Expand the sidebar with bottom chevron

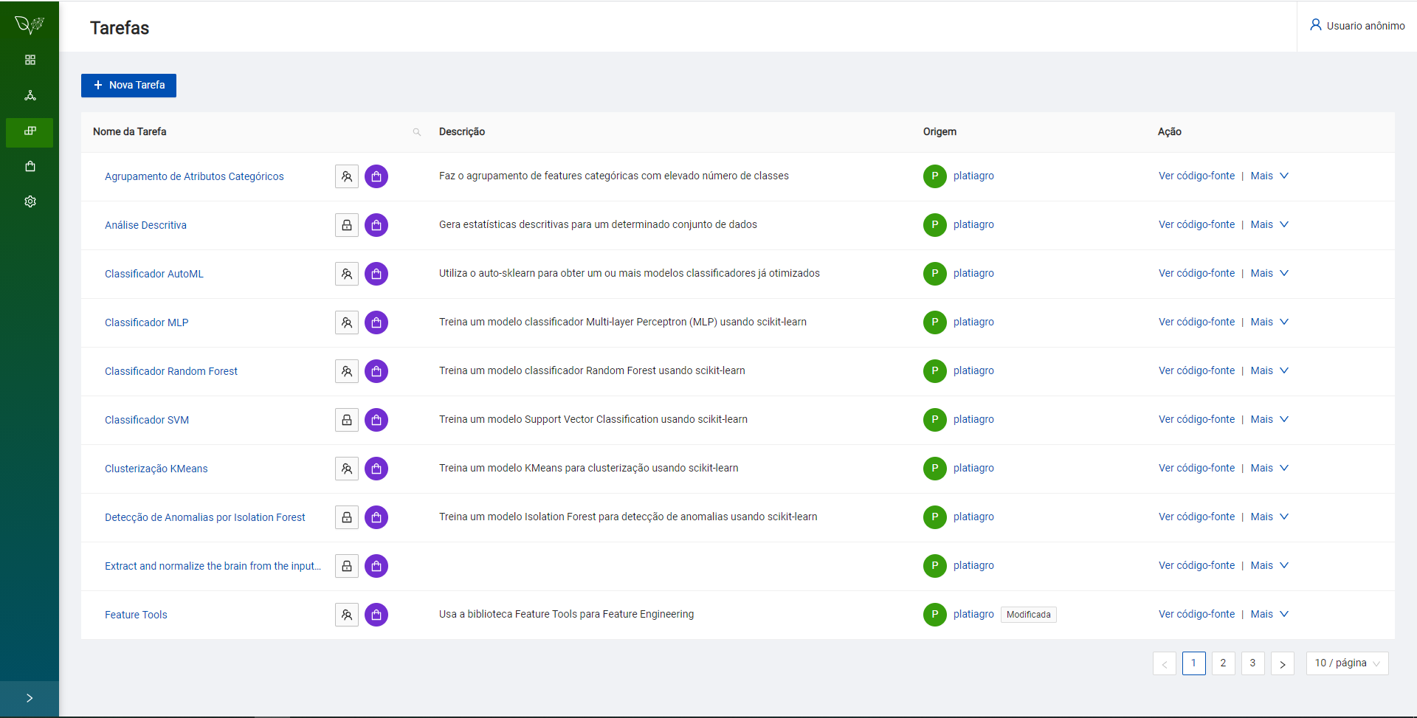point(30,698)
